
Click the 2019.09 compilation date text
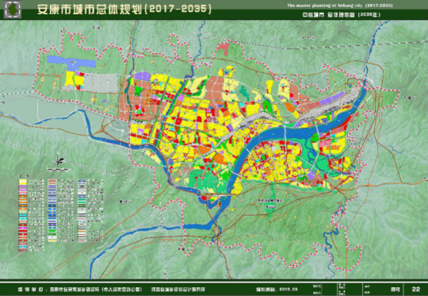tap(285, 289)
